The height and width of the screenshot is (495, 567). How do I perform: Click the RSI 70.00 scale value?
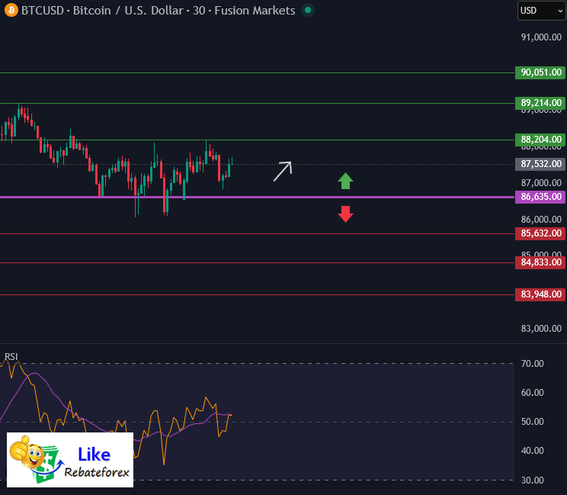click(532, 364)
